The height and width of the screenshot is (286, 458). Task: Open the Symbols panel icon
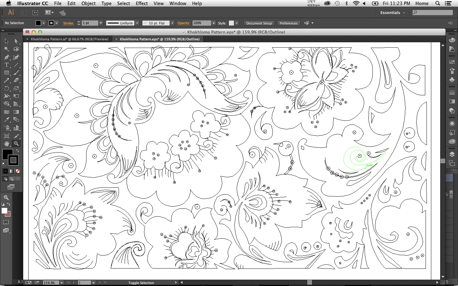coord(452,79)
